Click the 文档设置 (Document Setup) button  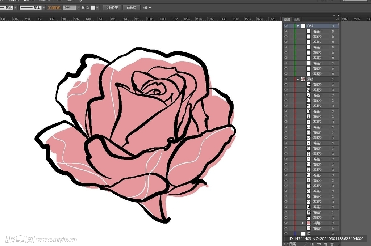(x=112, y=8)
